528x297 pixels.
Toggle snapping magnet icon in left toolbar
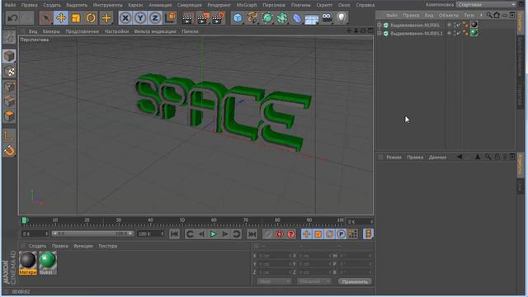click(x=9, y=150)
